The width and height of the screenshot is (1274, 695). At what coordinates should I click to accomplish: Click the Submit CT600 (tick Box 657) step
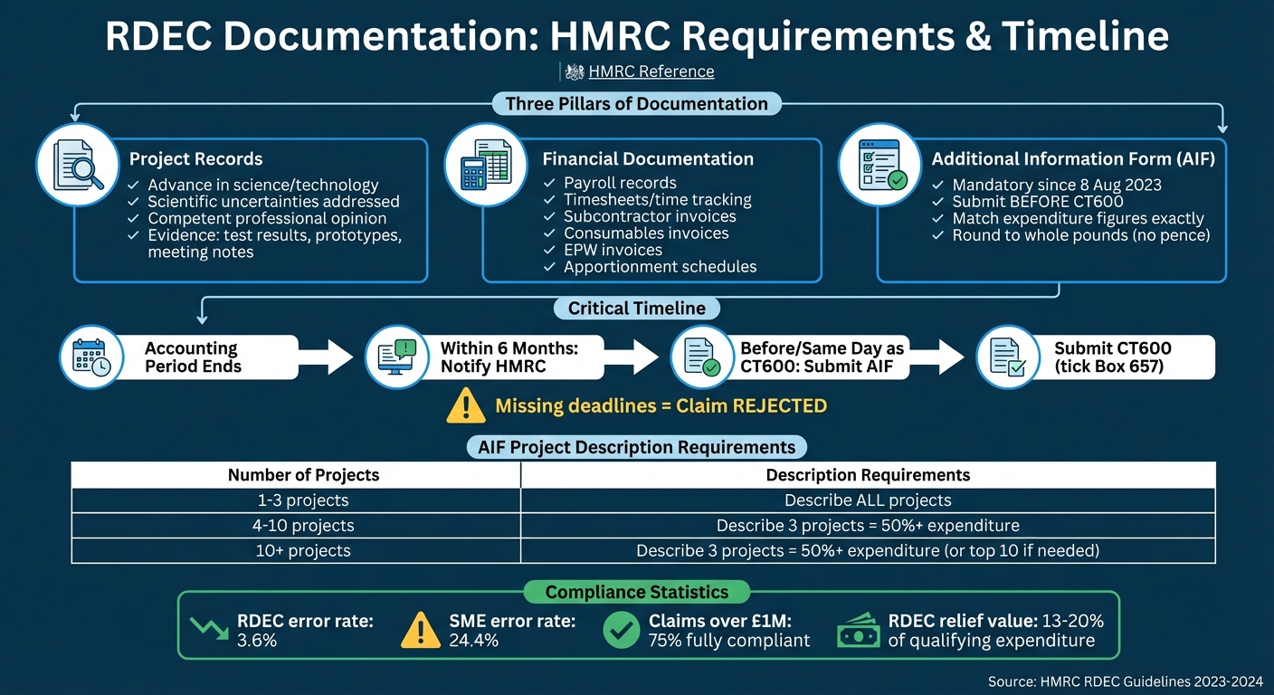(1126, 357)
